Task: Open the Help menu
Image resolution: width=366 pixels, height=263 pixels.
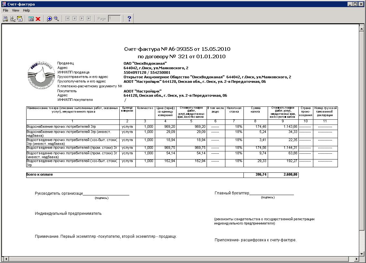Action: click(26, 10)
